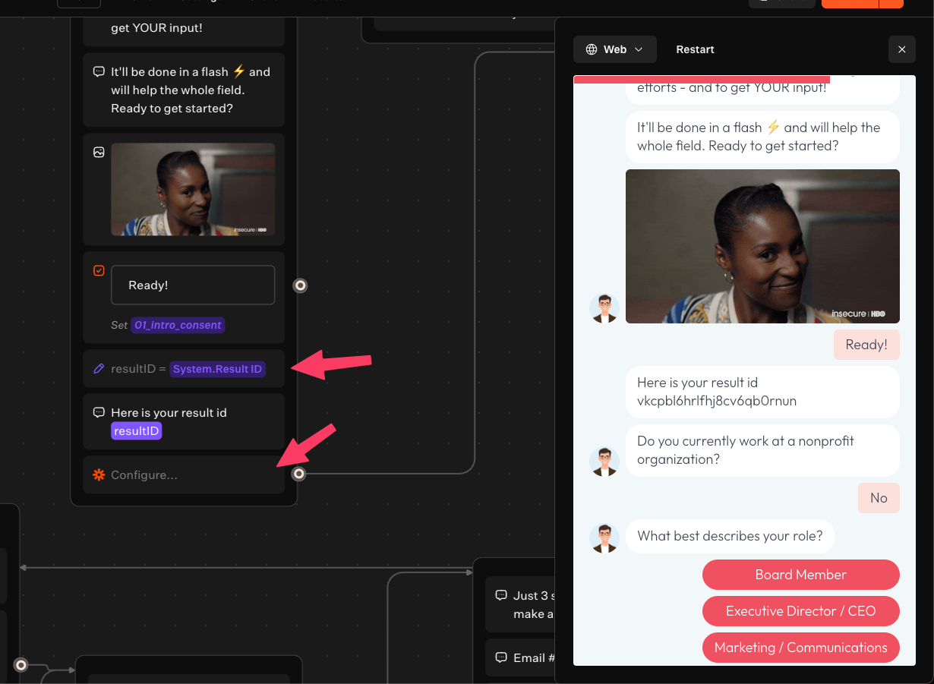This screenshot has width=934, height=684.
Task: Restart the preview chat
Action: tap(695, 49)
